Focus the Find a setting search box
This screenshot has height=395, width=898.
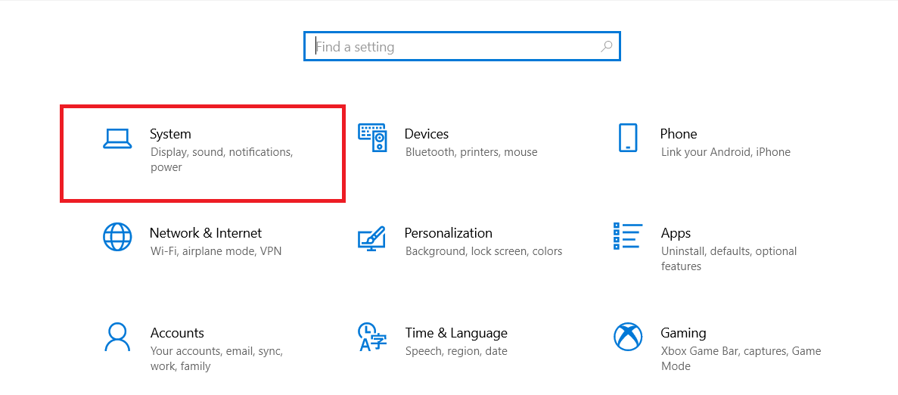(x=454, y=46)
